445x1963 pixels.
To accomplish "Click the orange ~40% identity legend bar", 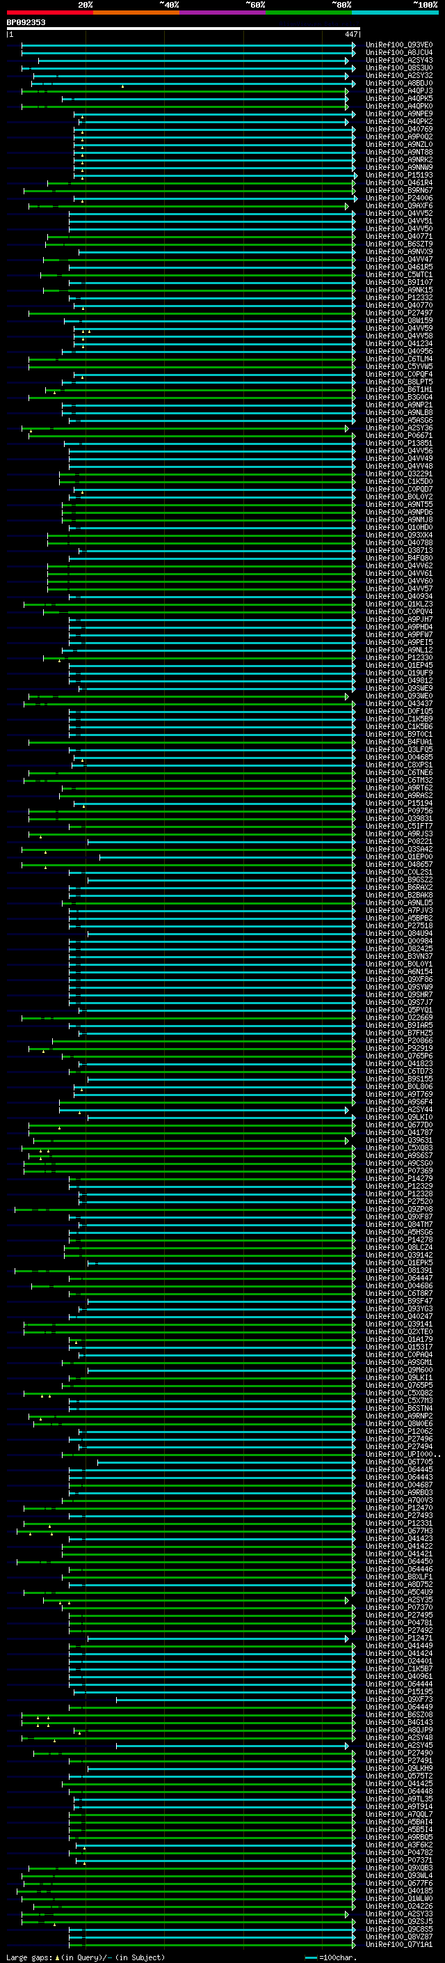I will point(136,13).
